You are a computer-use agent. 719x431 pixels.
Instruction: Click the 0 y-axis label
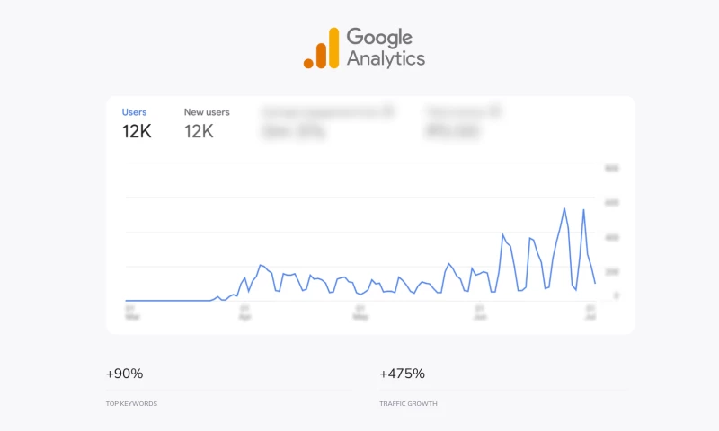(x=616, y=295)
